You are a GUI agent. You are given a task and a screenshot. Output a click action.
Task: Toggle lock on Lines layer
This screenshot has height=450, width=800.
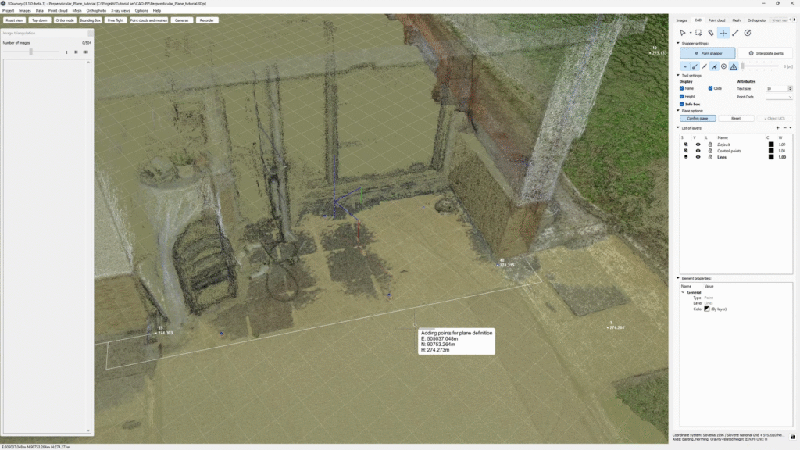(x=710, y=157)
